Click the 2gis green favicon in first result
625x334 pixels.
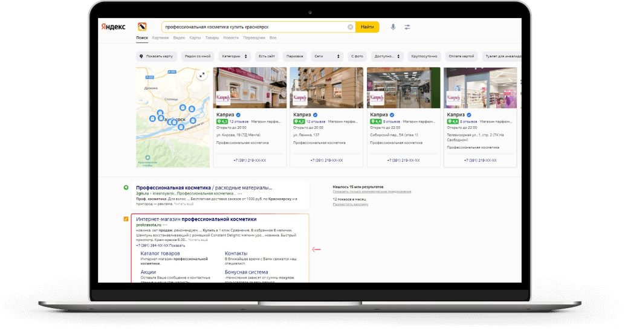(126, 188)
